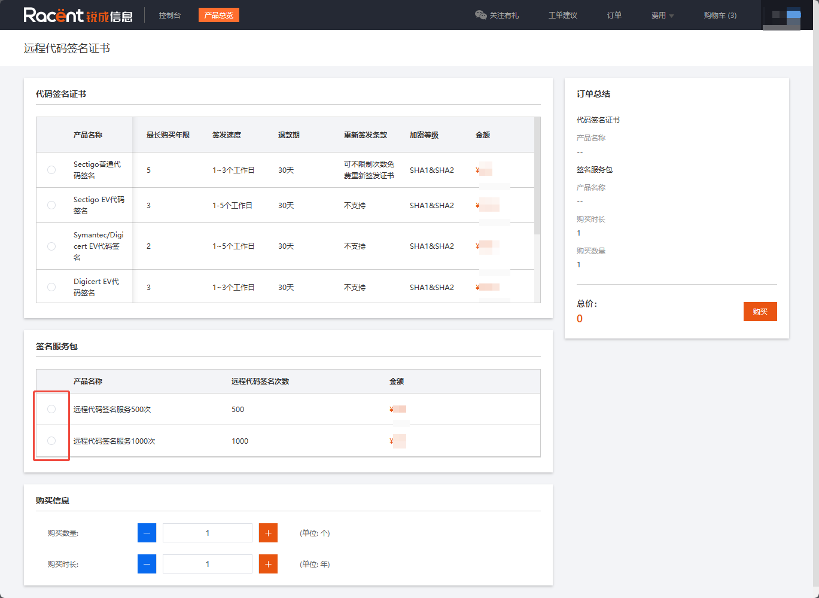819x598 pixels.
Task: Click the 购买 button
Action: click(760, 312)
